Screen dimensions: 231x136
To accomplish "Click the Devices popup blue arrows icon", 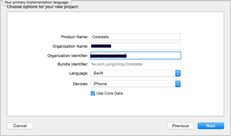I will point(178,84).
